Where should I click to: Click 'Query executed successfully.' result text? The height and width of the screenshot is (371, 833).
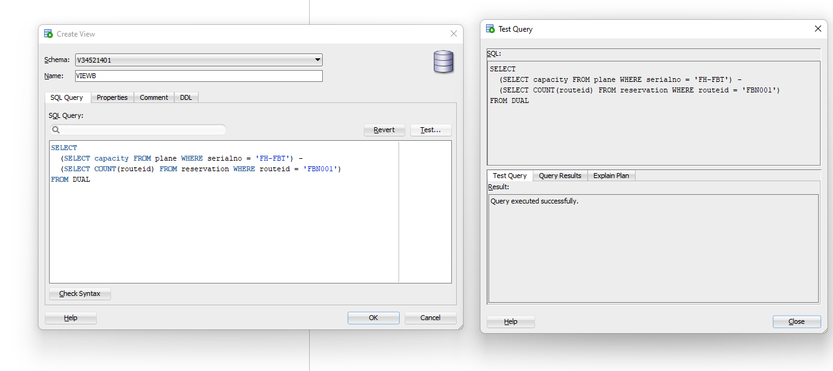[534, 202]
